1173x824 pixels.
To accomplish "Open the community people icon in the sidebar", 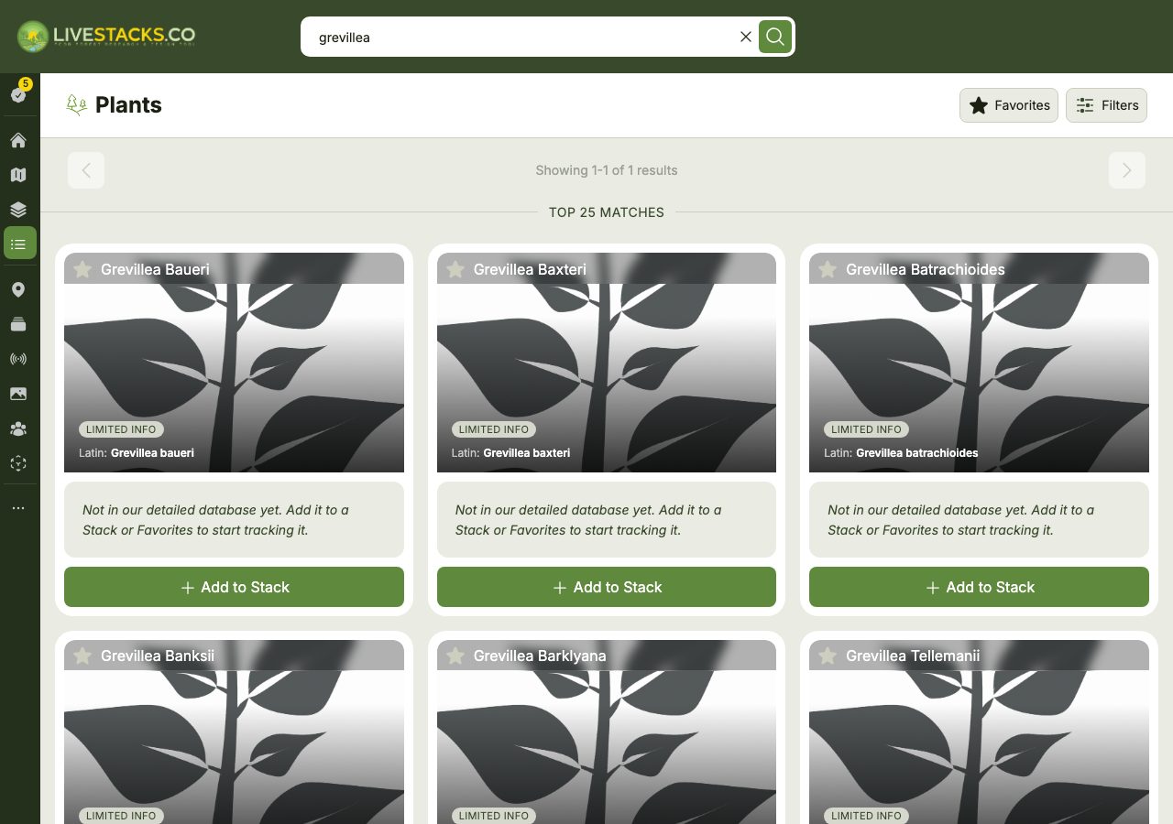I will point(18,428).
